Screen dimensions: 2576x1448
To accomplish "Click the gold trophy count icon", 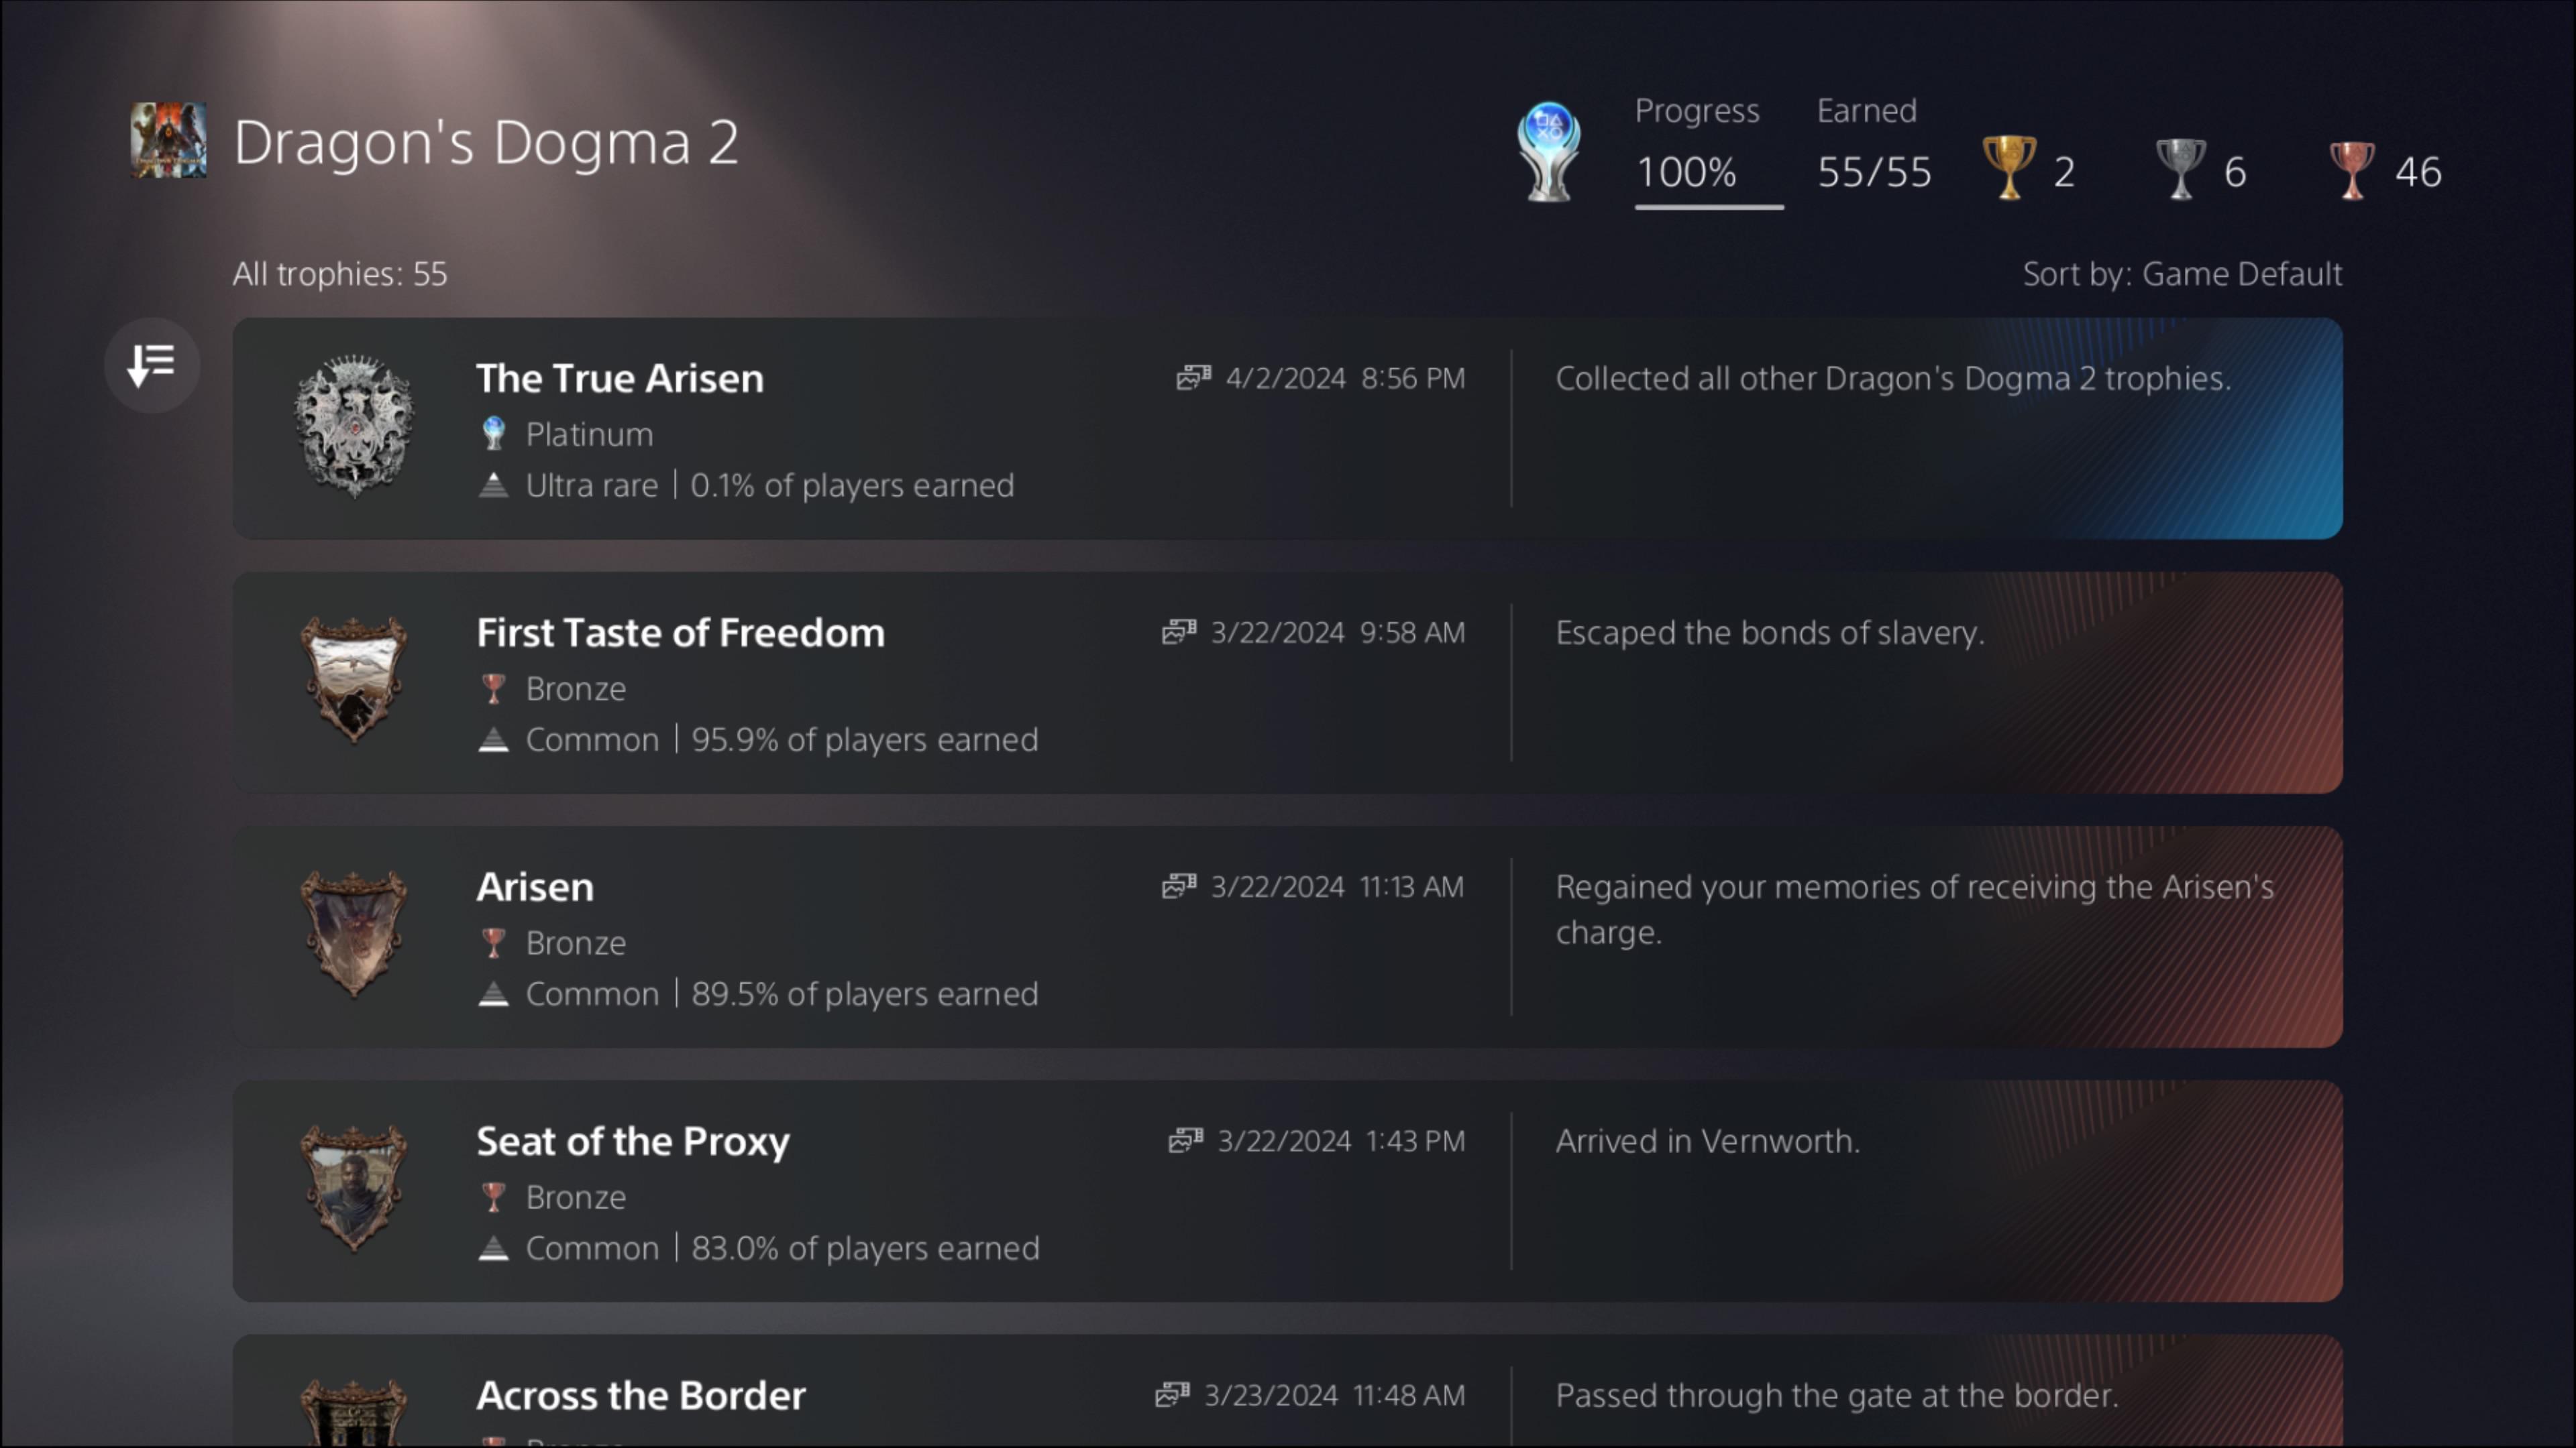I will click(2008, 168).
